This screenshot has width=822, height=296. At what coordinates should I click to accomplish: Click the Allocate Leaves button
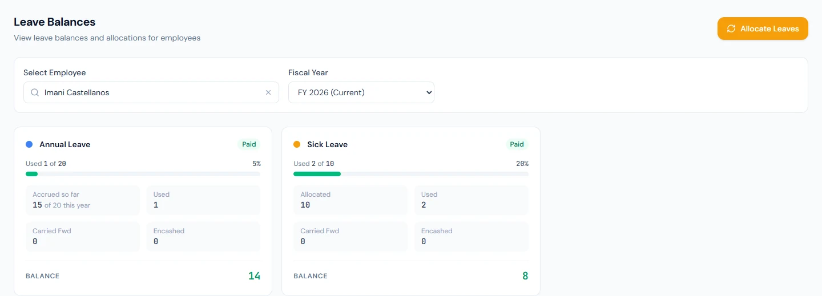pos(763,29)
